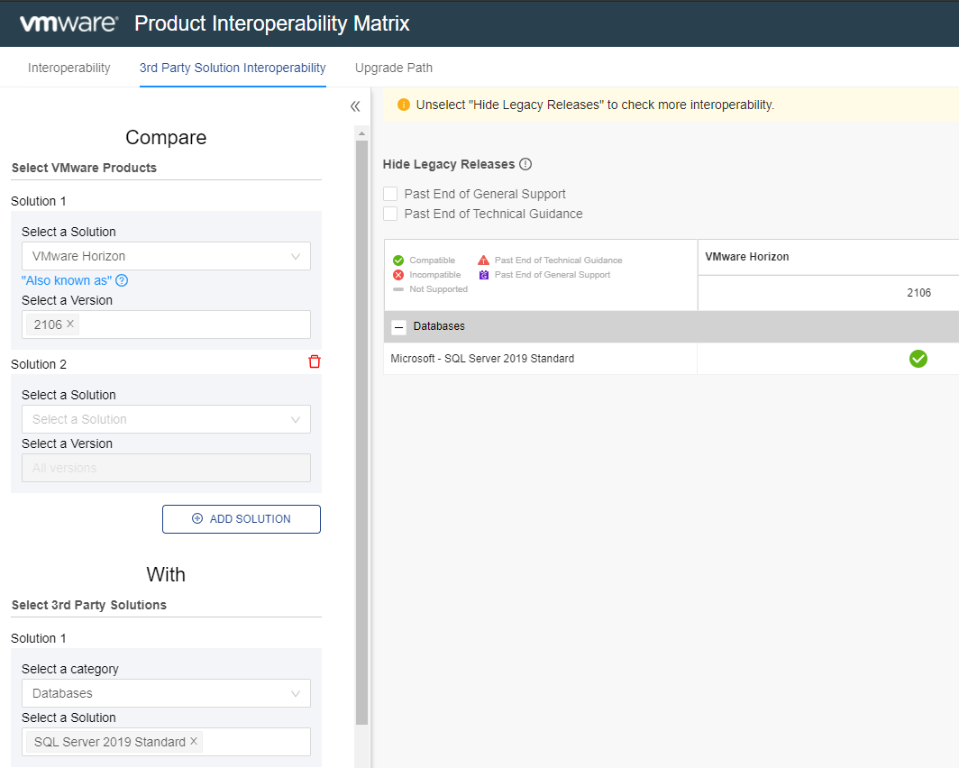
Task: Switch to the Upgrade Path tab
Action: pyautogui.click(x=393, y=68)
